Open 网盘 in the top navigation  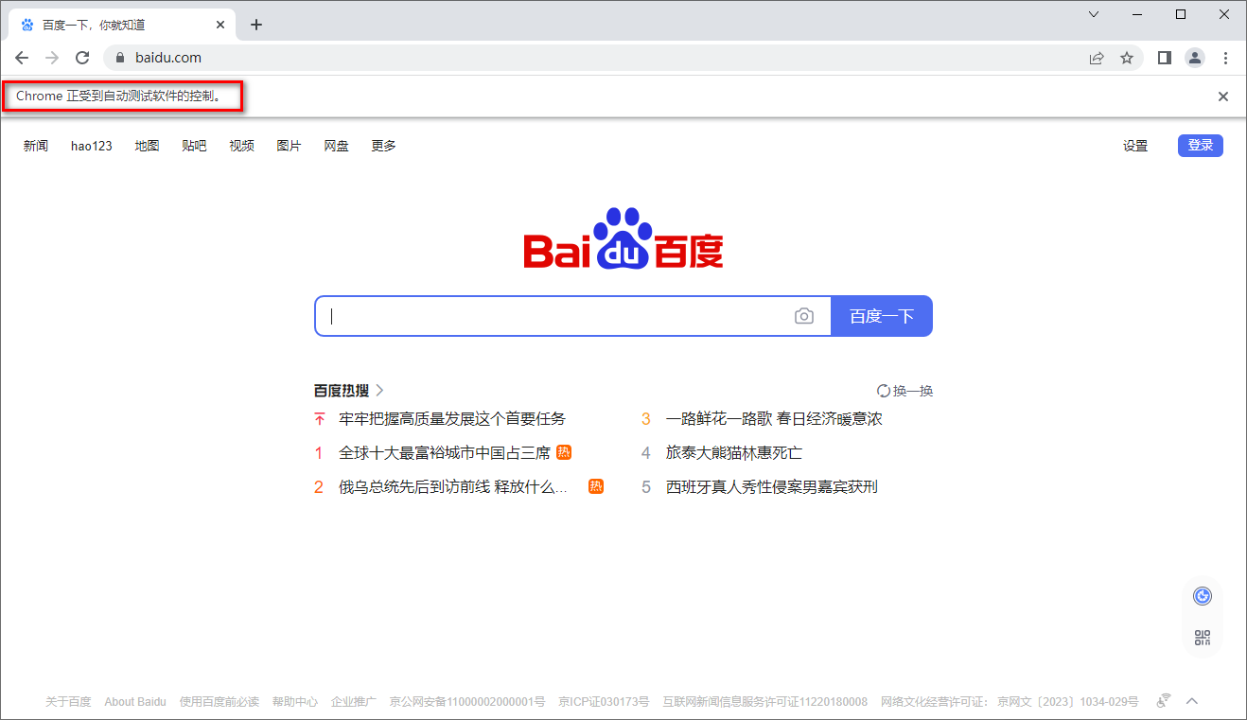(336, 146)
